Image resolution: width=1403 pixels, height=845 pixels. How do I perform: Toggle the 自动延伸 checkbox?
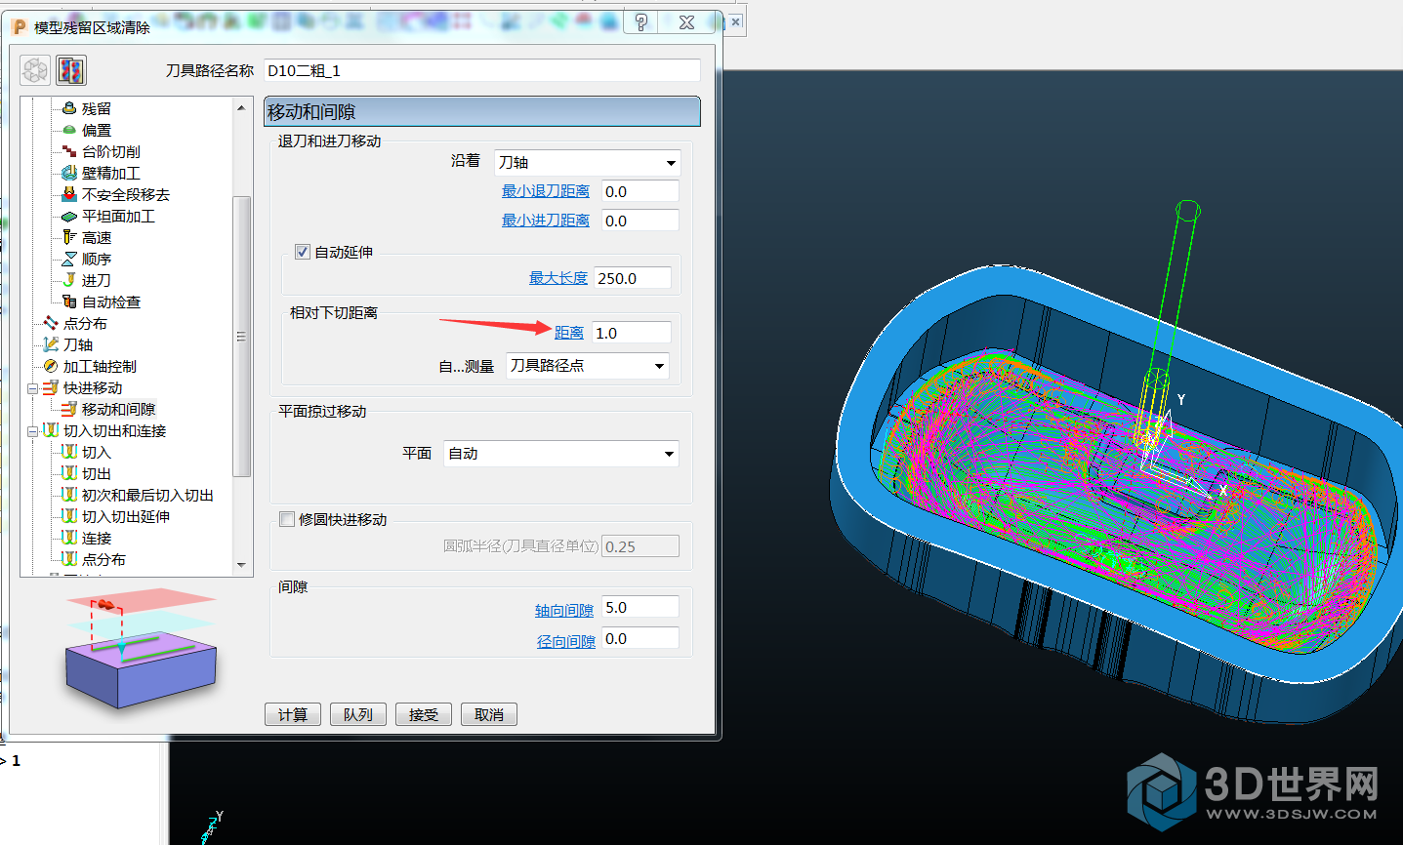[x=303, y=252]
